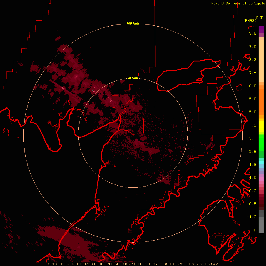The image size is (266, 266).
Task: Click the 0.2 value on the color scale
Action: (253, 191)
